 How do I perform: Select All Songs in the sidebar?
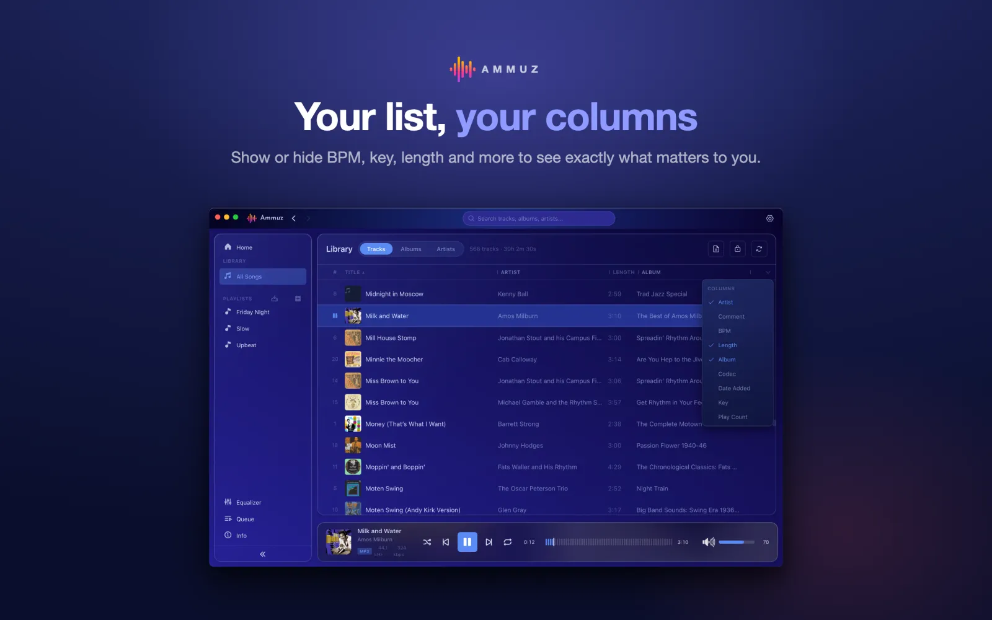[263, 277]
